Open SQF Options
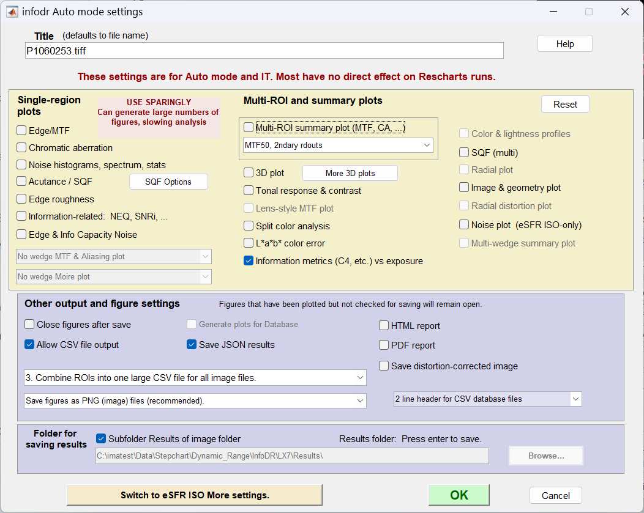Viewport: 644px width, 513px height. point(168,182)
